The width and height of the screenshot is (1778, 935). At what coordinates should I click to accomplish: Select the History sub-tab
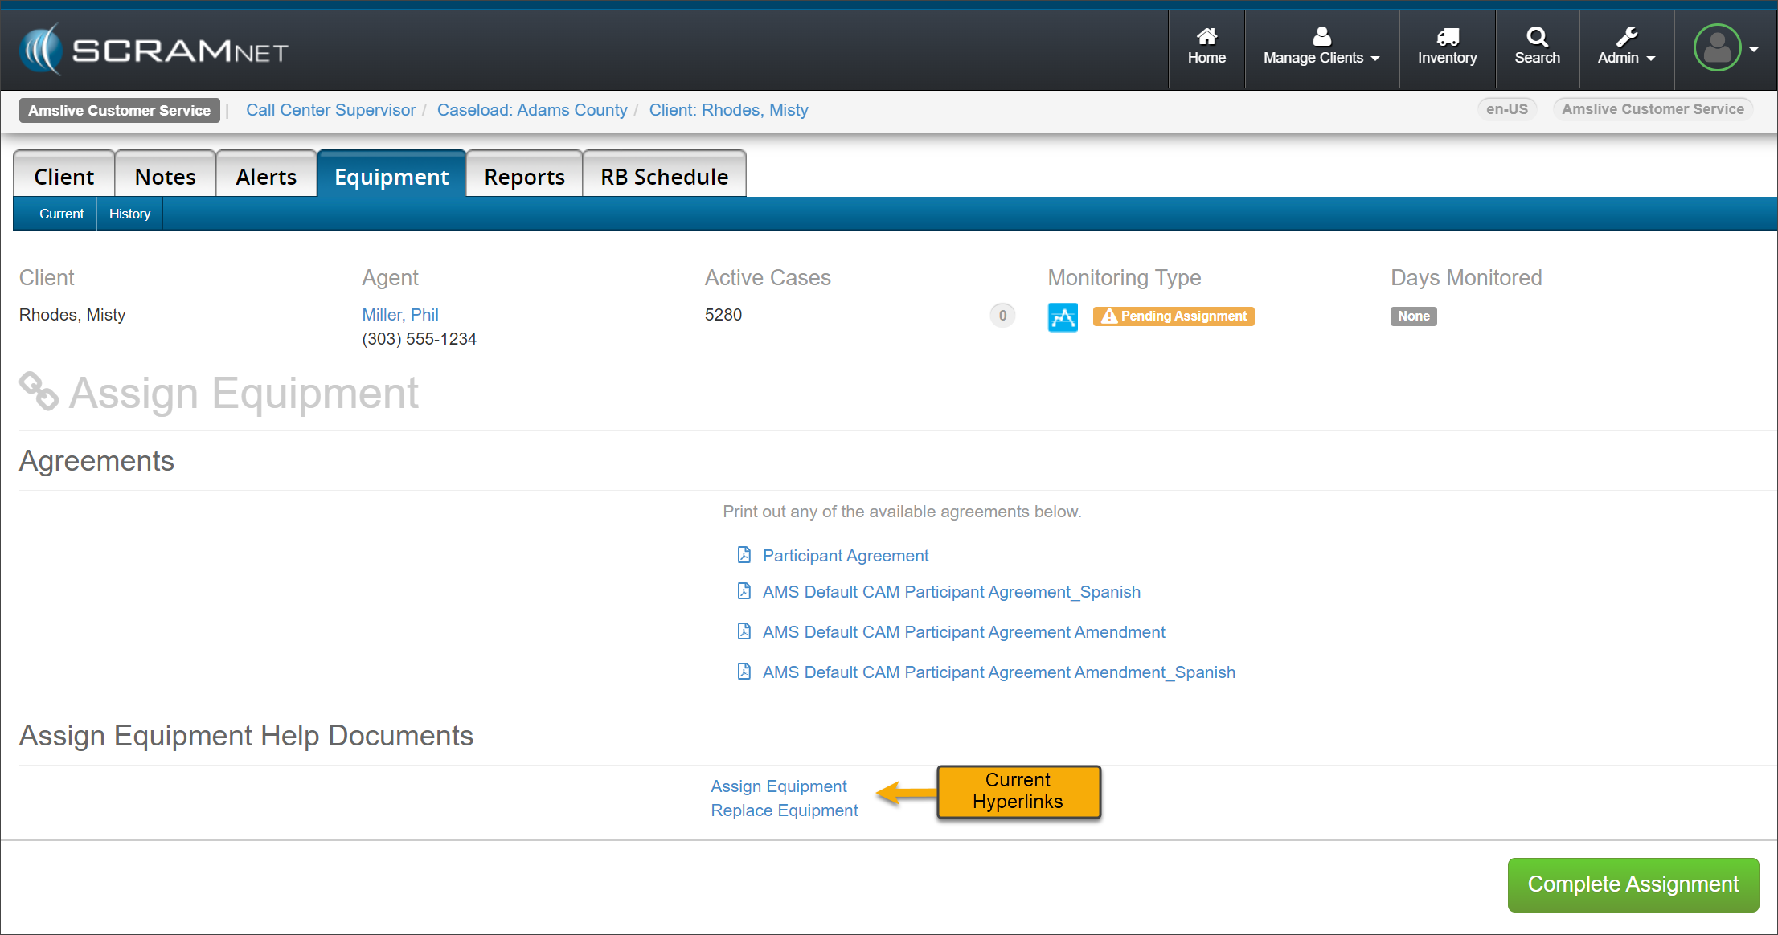pos(129,214)
